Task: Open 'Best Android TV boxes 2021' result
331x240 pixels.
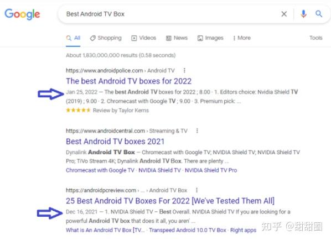Action: (x=115, y=142)
